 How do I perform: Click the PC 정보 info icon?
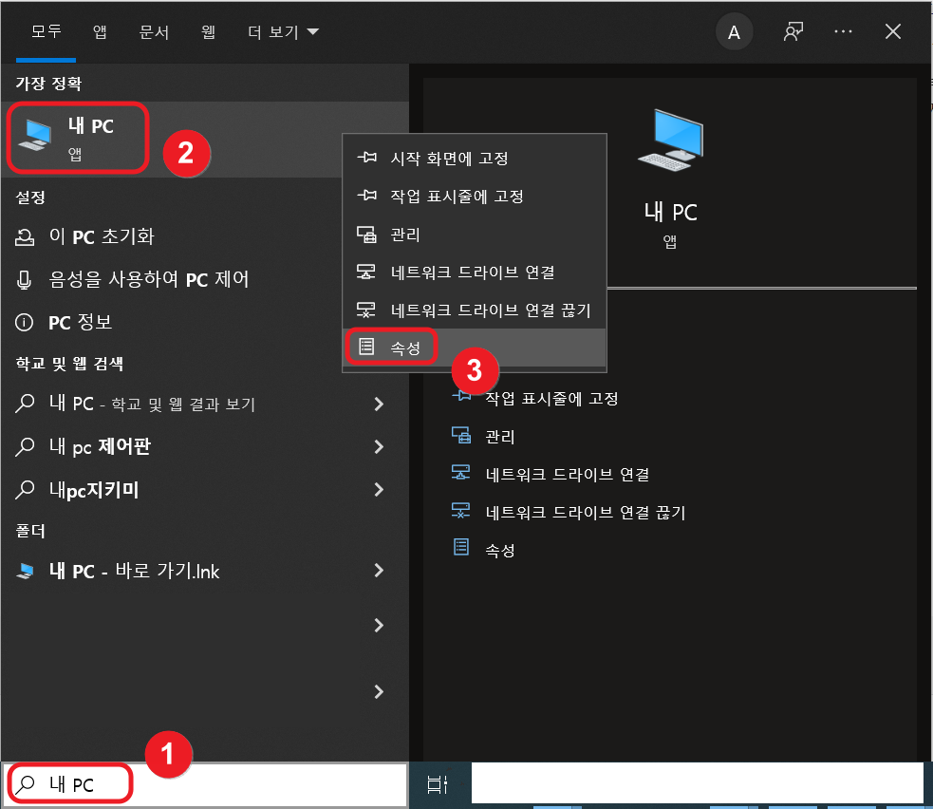click(x=22, y=322)
